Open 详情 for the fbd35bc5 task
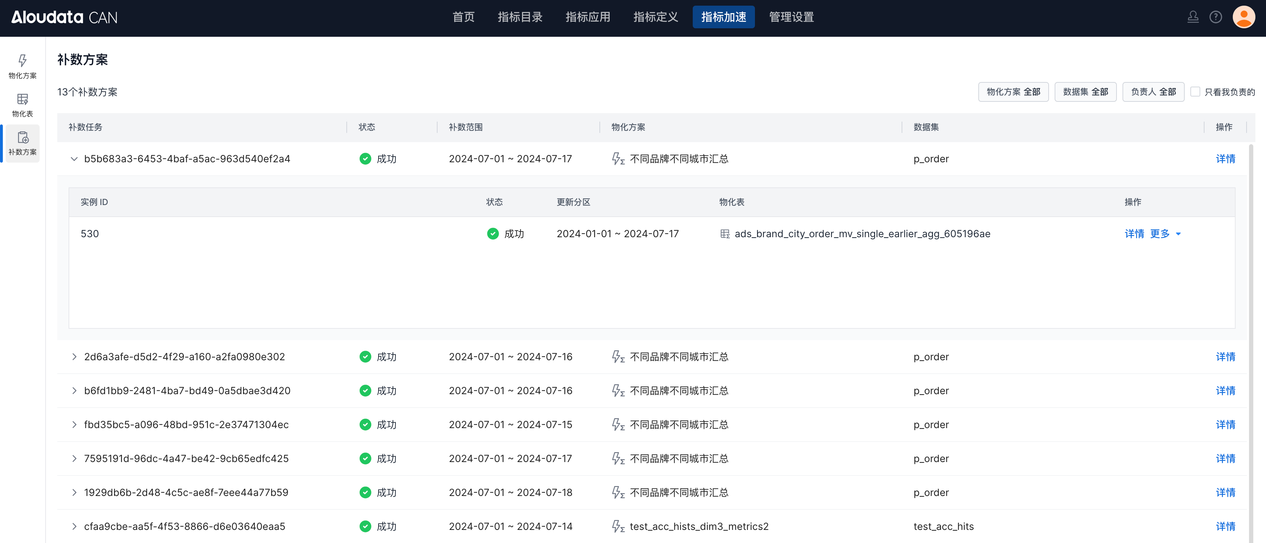Viewport: 1266px width, 543px height. click(1225, 425)
